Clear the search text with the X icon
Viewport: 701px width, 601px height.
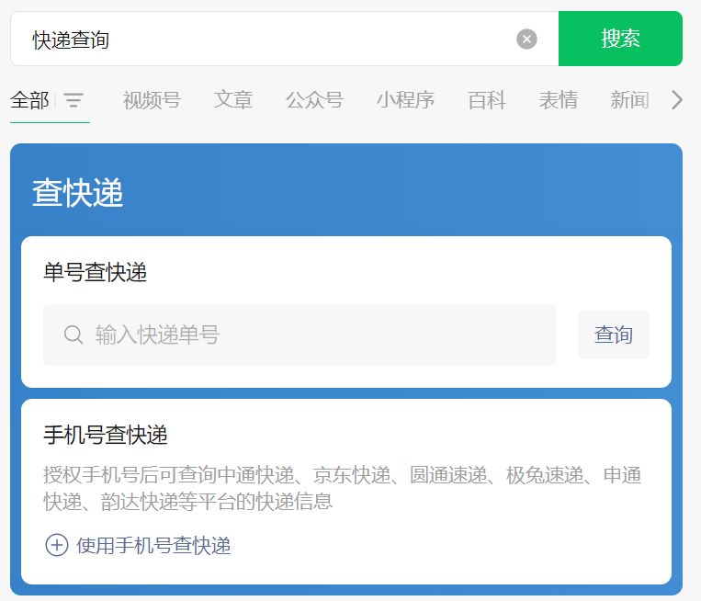pyautogui.click(x=526, y=39)
